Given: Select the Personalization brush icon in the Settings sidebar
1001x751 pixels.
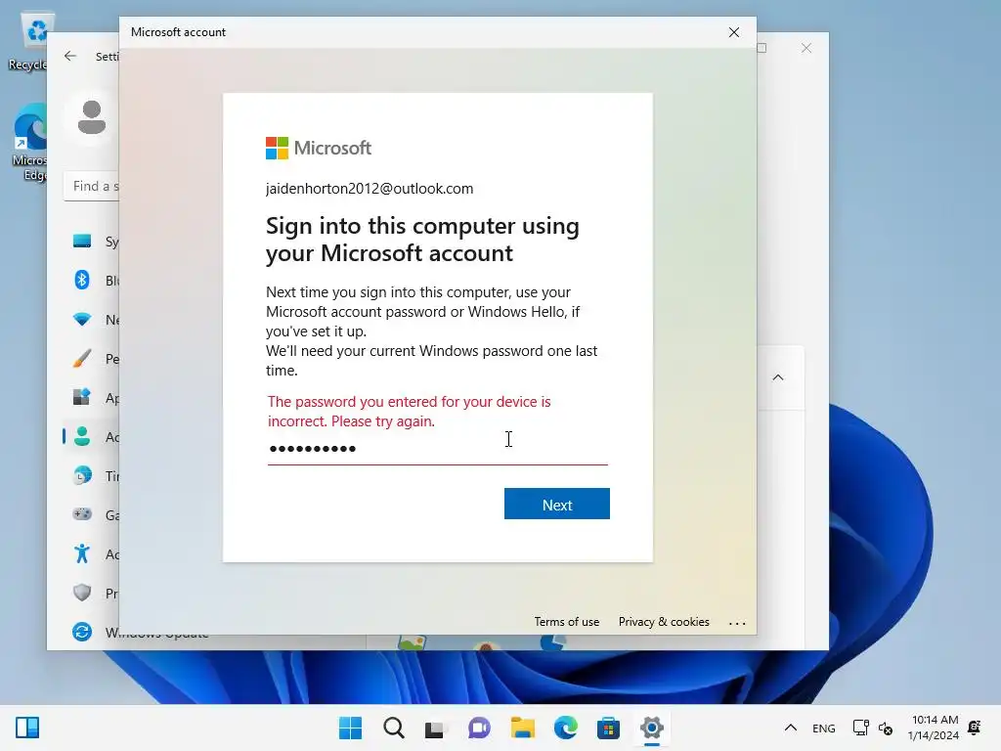Looking at the screenshot, I should click(82, 358).
